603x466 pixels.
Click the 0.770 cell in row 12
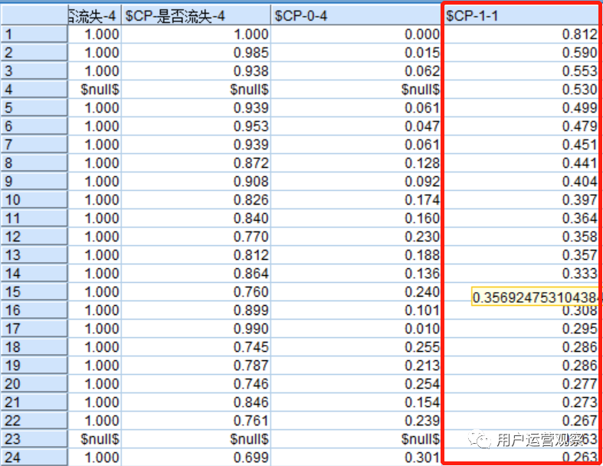(196, 237)
